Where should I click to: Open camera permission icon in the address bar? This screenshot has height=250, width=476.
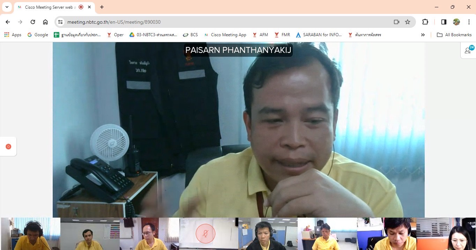(396, 22)
